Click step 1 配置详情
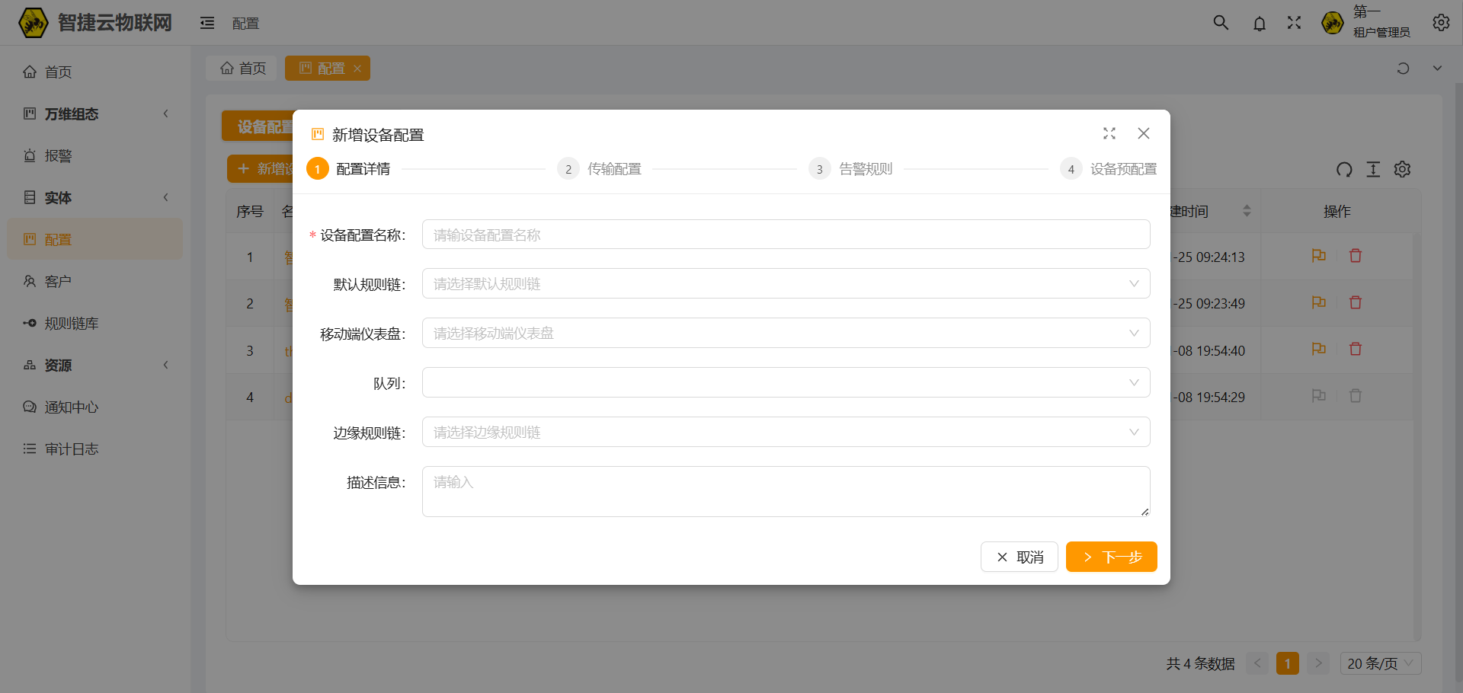The width and height of the screenshot is (1463, 693). pos(348,169)
